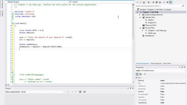Expand the Chapter-1 Lab Help.cpp node
This screenshot has height=105, width=187.
click(142, 30)
